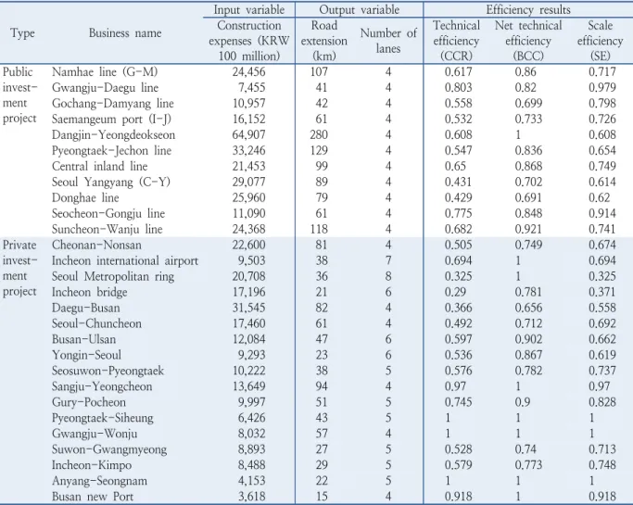Image resolution: width=633 pixels, height=505 pixels.
Task: Select construction expense value 4,153
Action: coord(251,481)
